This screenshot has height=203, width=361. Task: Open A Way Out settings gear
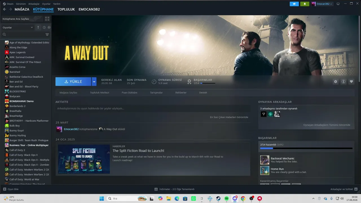(336, 81)
